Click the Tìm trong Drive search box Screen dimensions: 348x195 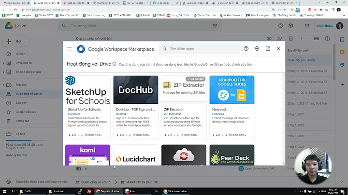point(140,26)
